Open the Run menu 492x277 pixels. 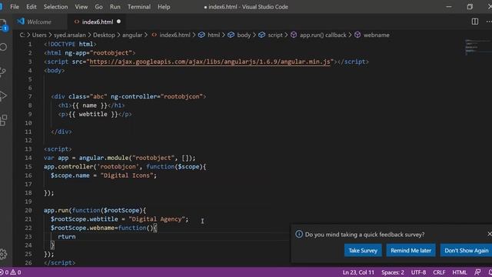pos(115,7)
